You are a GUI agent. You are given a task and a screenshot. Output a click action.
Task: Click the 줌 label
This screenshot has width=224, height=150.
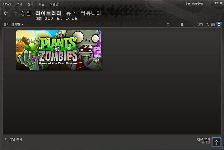168,25
